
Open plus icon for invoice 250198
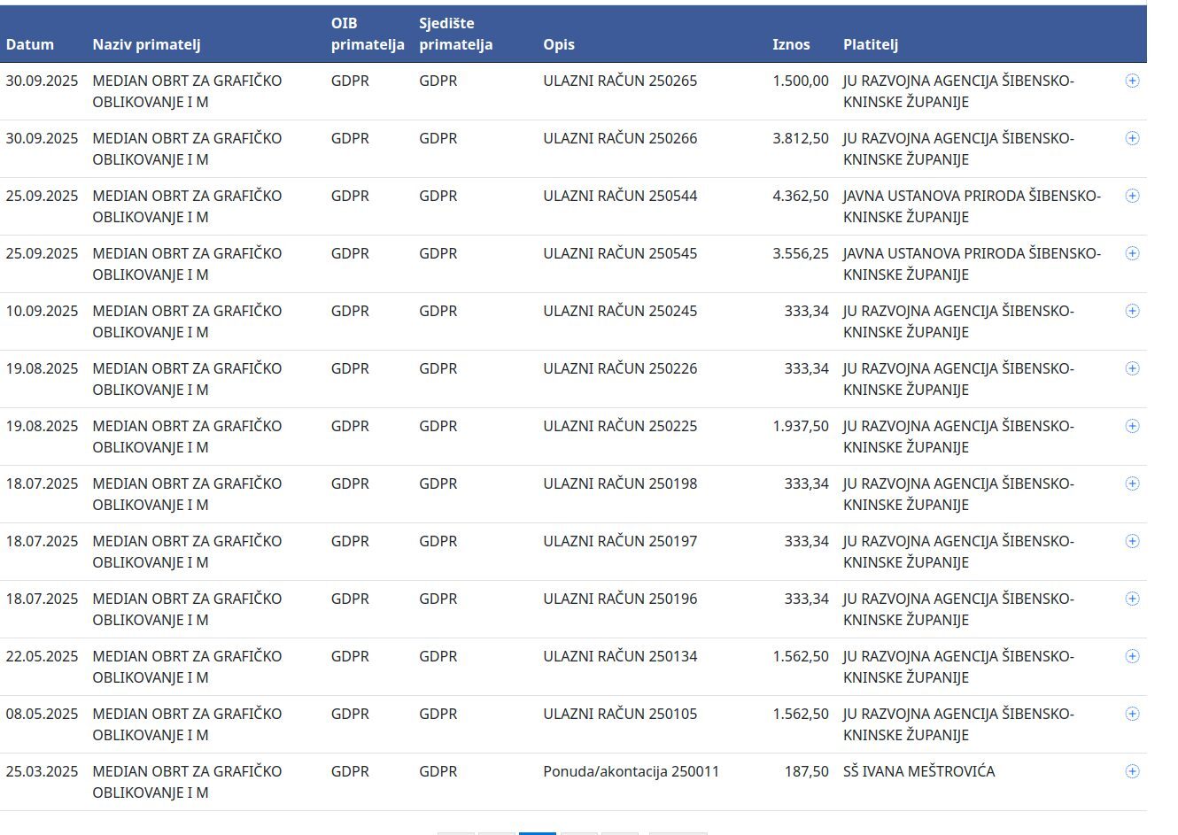1132,483
